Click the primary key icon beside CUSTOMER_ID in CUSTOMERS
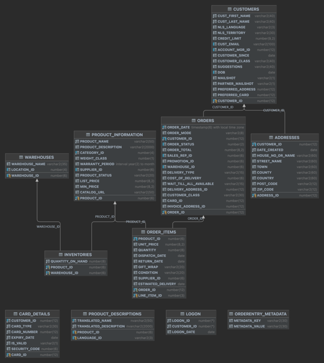 215,101
